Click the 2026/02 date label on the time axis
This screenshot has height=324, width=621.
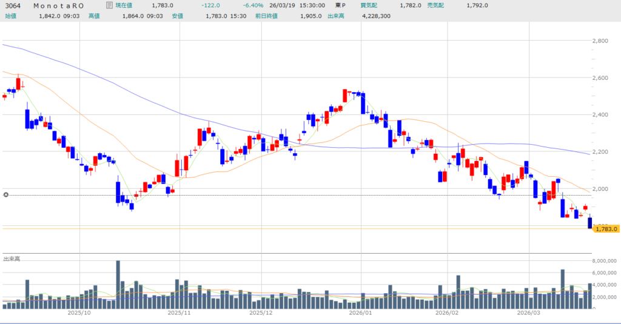coord(446,313)
